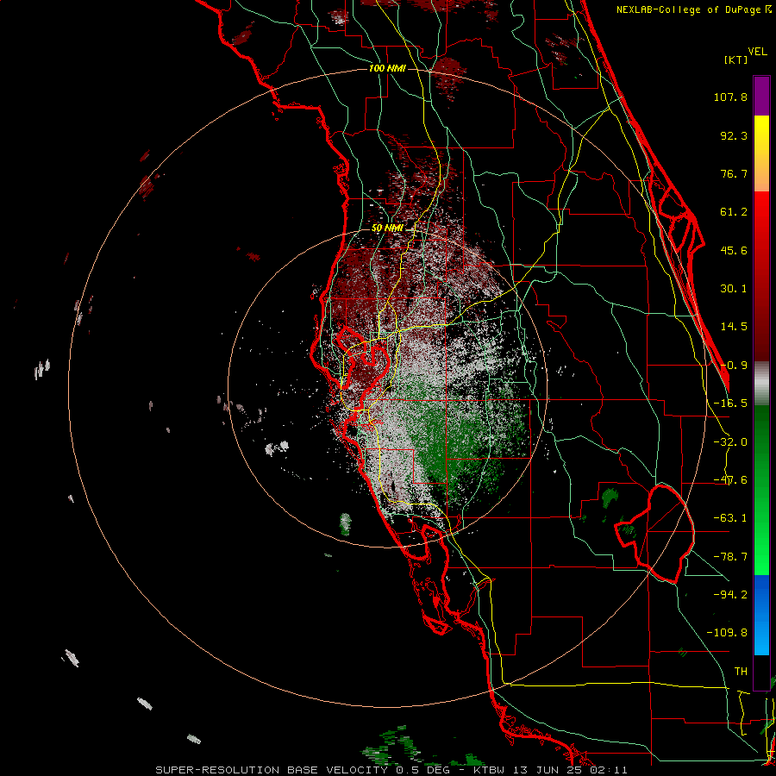Image resolution: width=776 pixels, height=776 pixels.
Task: Click the -47.6 velocity scale value
Action: click(x=730, y=480)
